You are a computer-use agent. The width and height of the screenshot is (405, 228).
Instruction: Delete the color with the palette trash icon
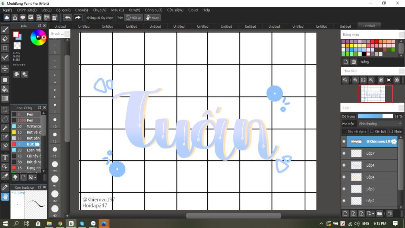coord(354,62)
